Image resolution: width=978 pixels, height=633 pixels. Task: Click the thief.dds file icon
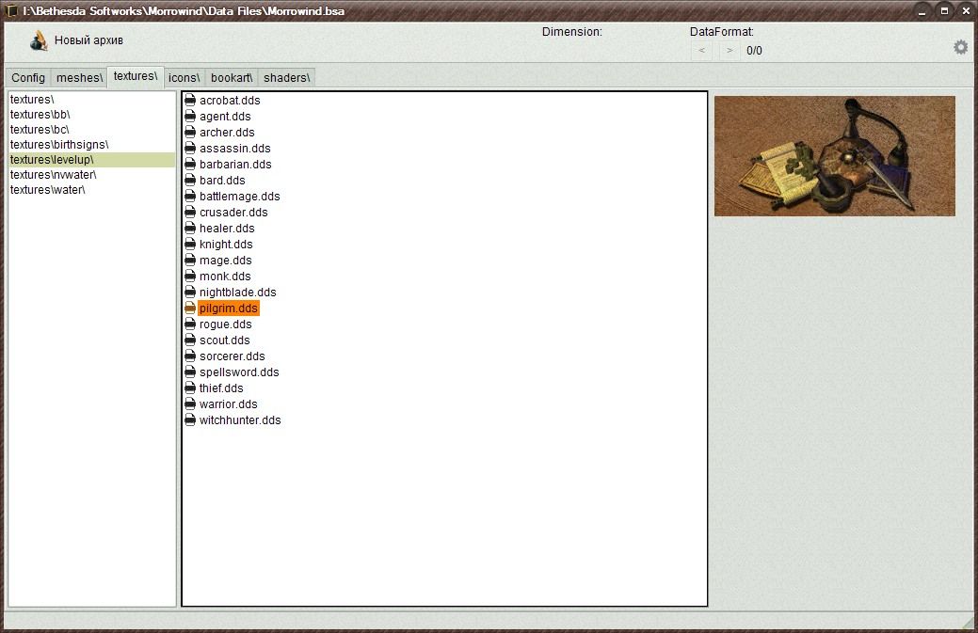pos(190,388)
